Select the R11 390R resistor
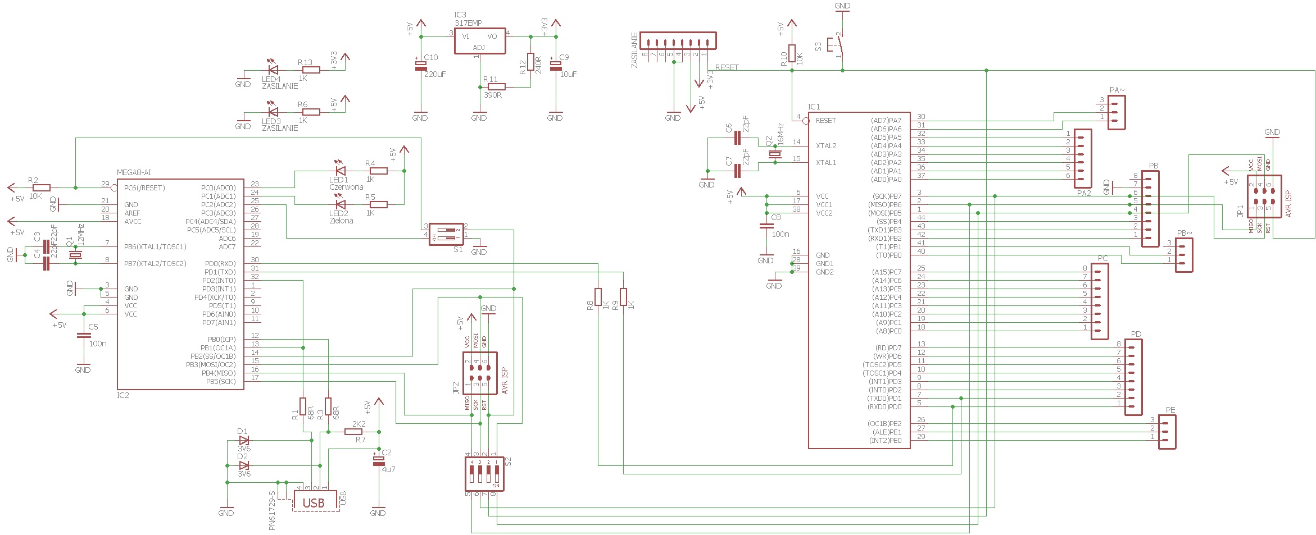The width and height of the screenshot is (1316, 535). click(x=496, y=87)
